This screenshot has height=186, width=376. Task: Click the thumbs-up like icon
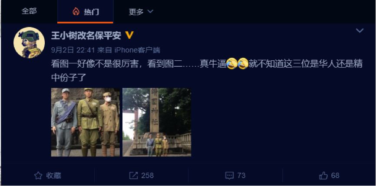pyautogui.click(x=323, y=176)
